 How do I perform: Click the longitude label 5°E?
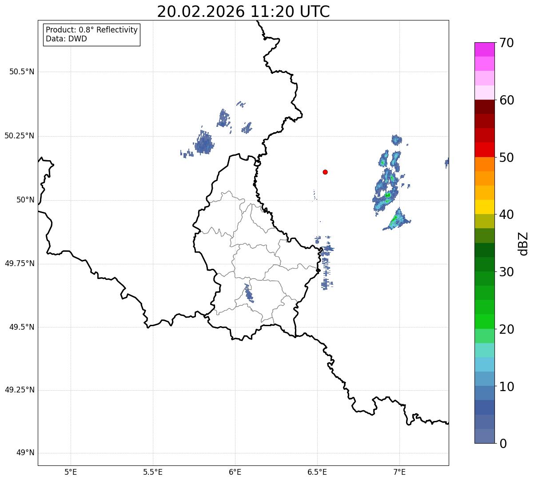pos(71,472)
